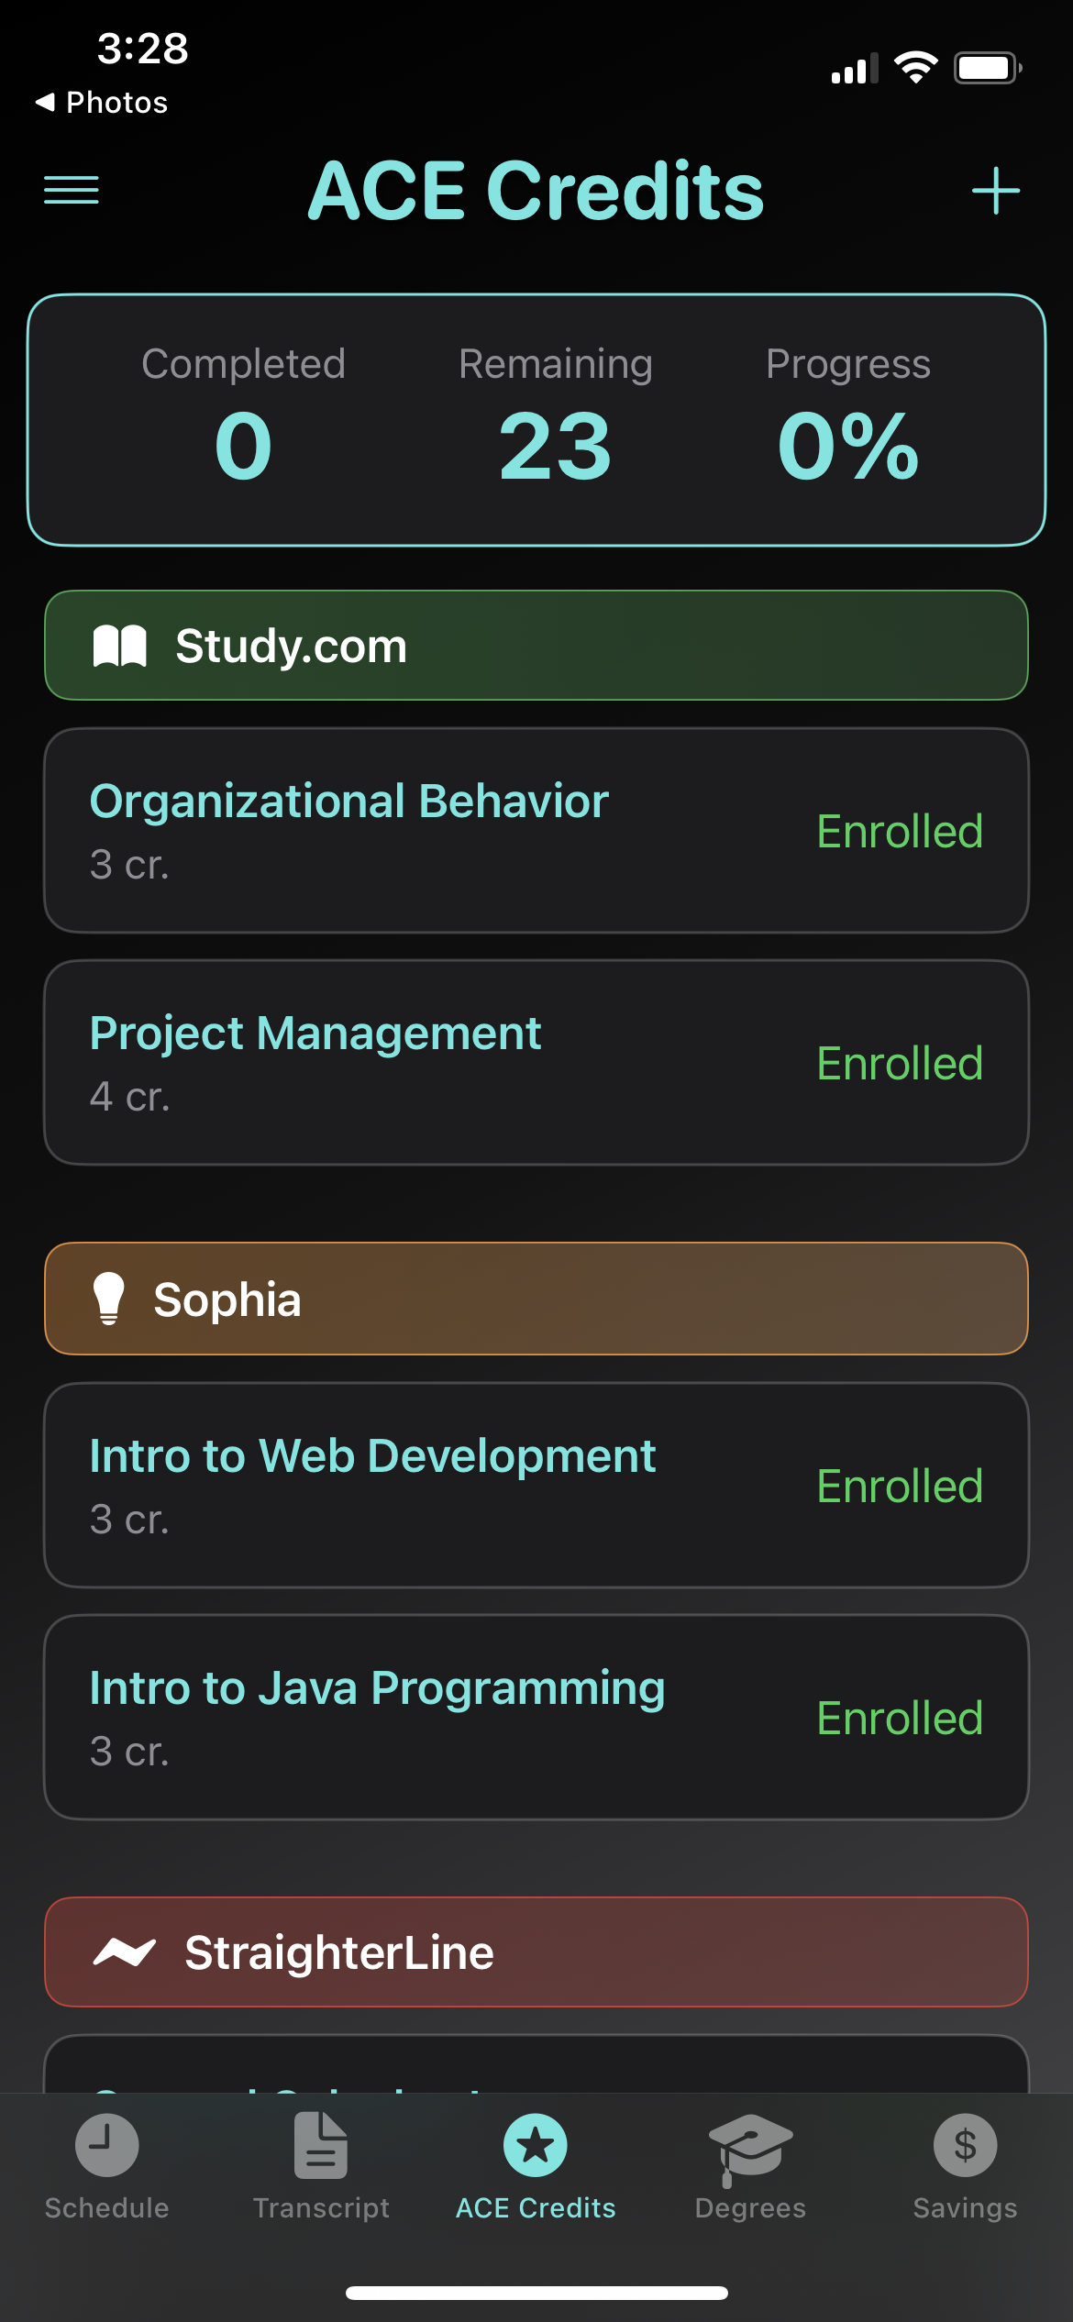This screenshot has height=2322, width=1073.
Task: Open the Savings dollar tab icon
Action: (x=965, y=2146)
